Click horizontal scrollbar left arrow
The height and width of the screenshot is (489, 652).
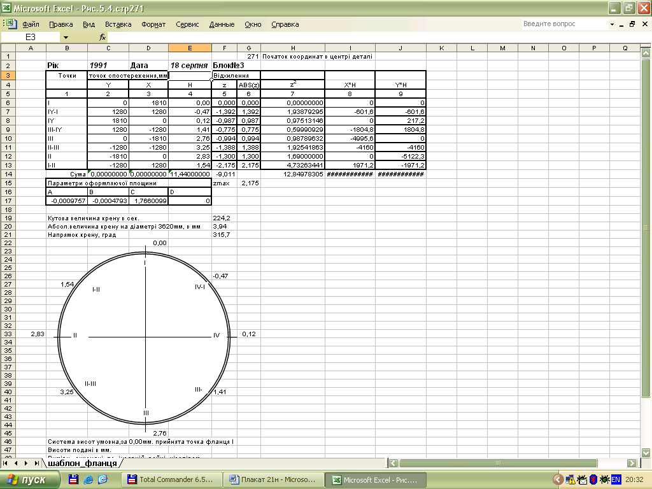[393, 463]
